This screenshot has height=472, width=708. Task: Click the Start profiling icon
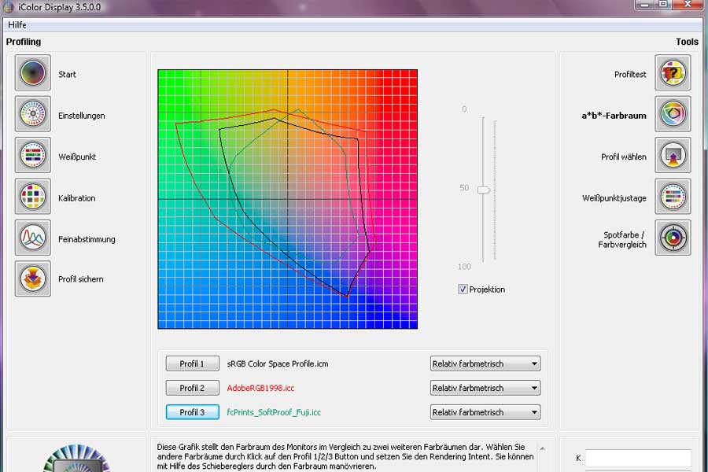pos(32,72)
